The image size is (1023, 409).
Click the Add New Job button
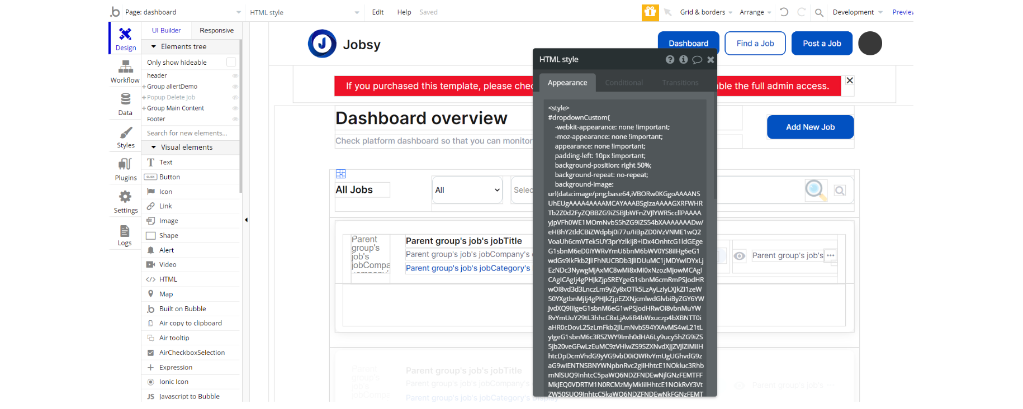pos(810,127)
